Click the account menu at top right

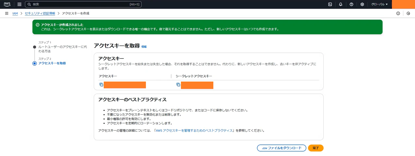coord(403,4)
